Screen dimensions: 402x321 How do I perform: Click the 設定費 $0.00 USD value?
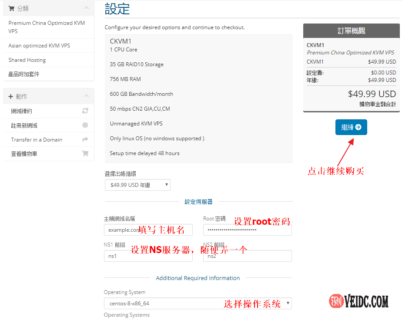(384, 73)
